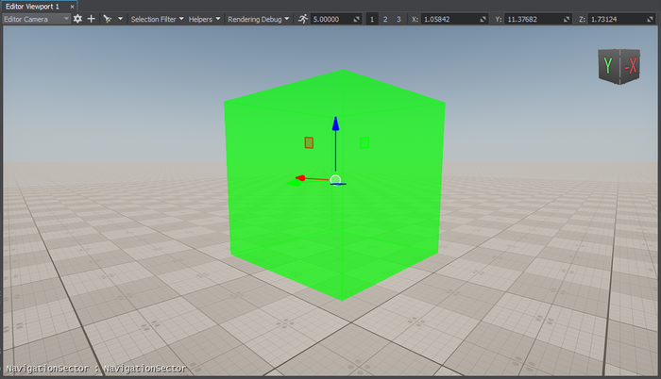Viewport: 661px width, 379px height.
Task: Toggle speed preset 1
Action: 371,19
